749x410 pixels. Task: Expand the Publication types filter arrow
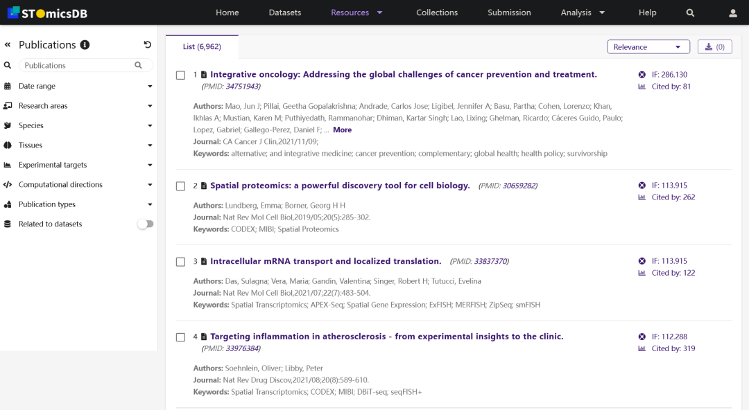coord(150,205)
